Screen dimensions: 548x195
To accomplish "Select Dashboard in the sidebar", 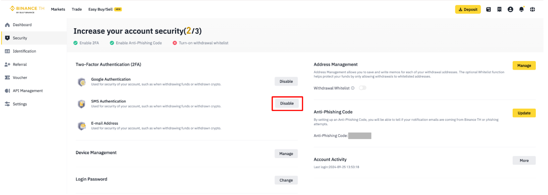I will click(x=22, y=25).
